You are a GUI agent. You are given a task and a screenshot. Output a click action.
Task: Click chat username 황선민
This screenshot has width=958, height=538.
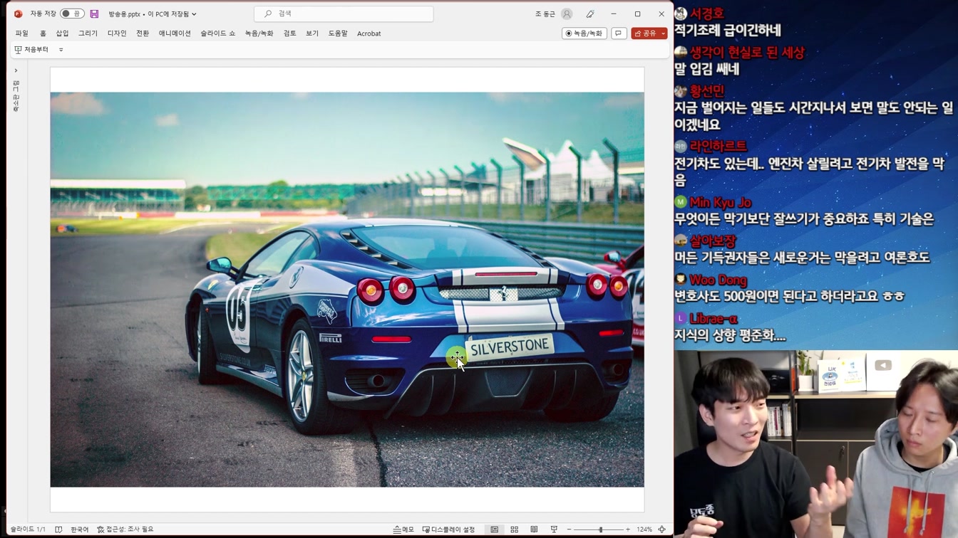pos(707,91)
